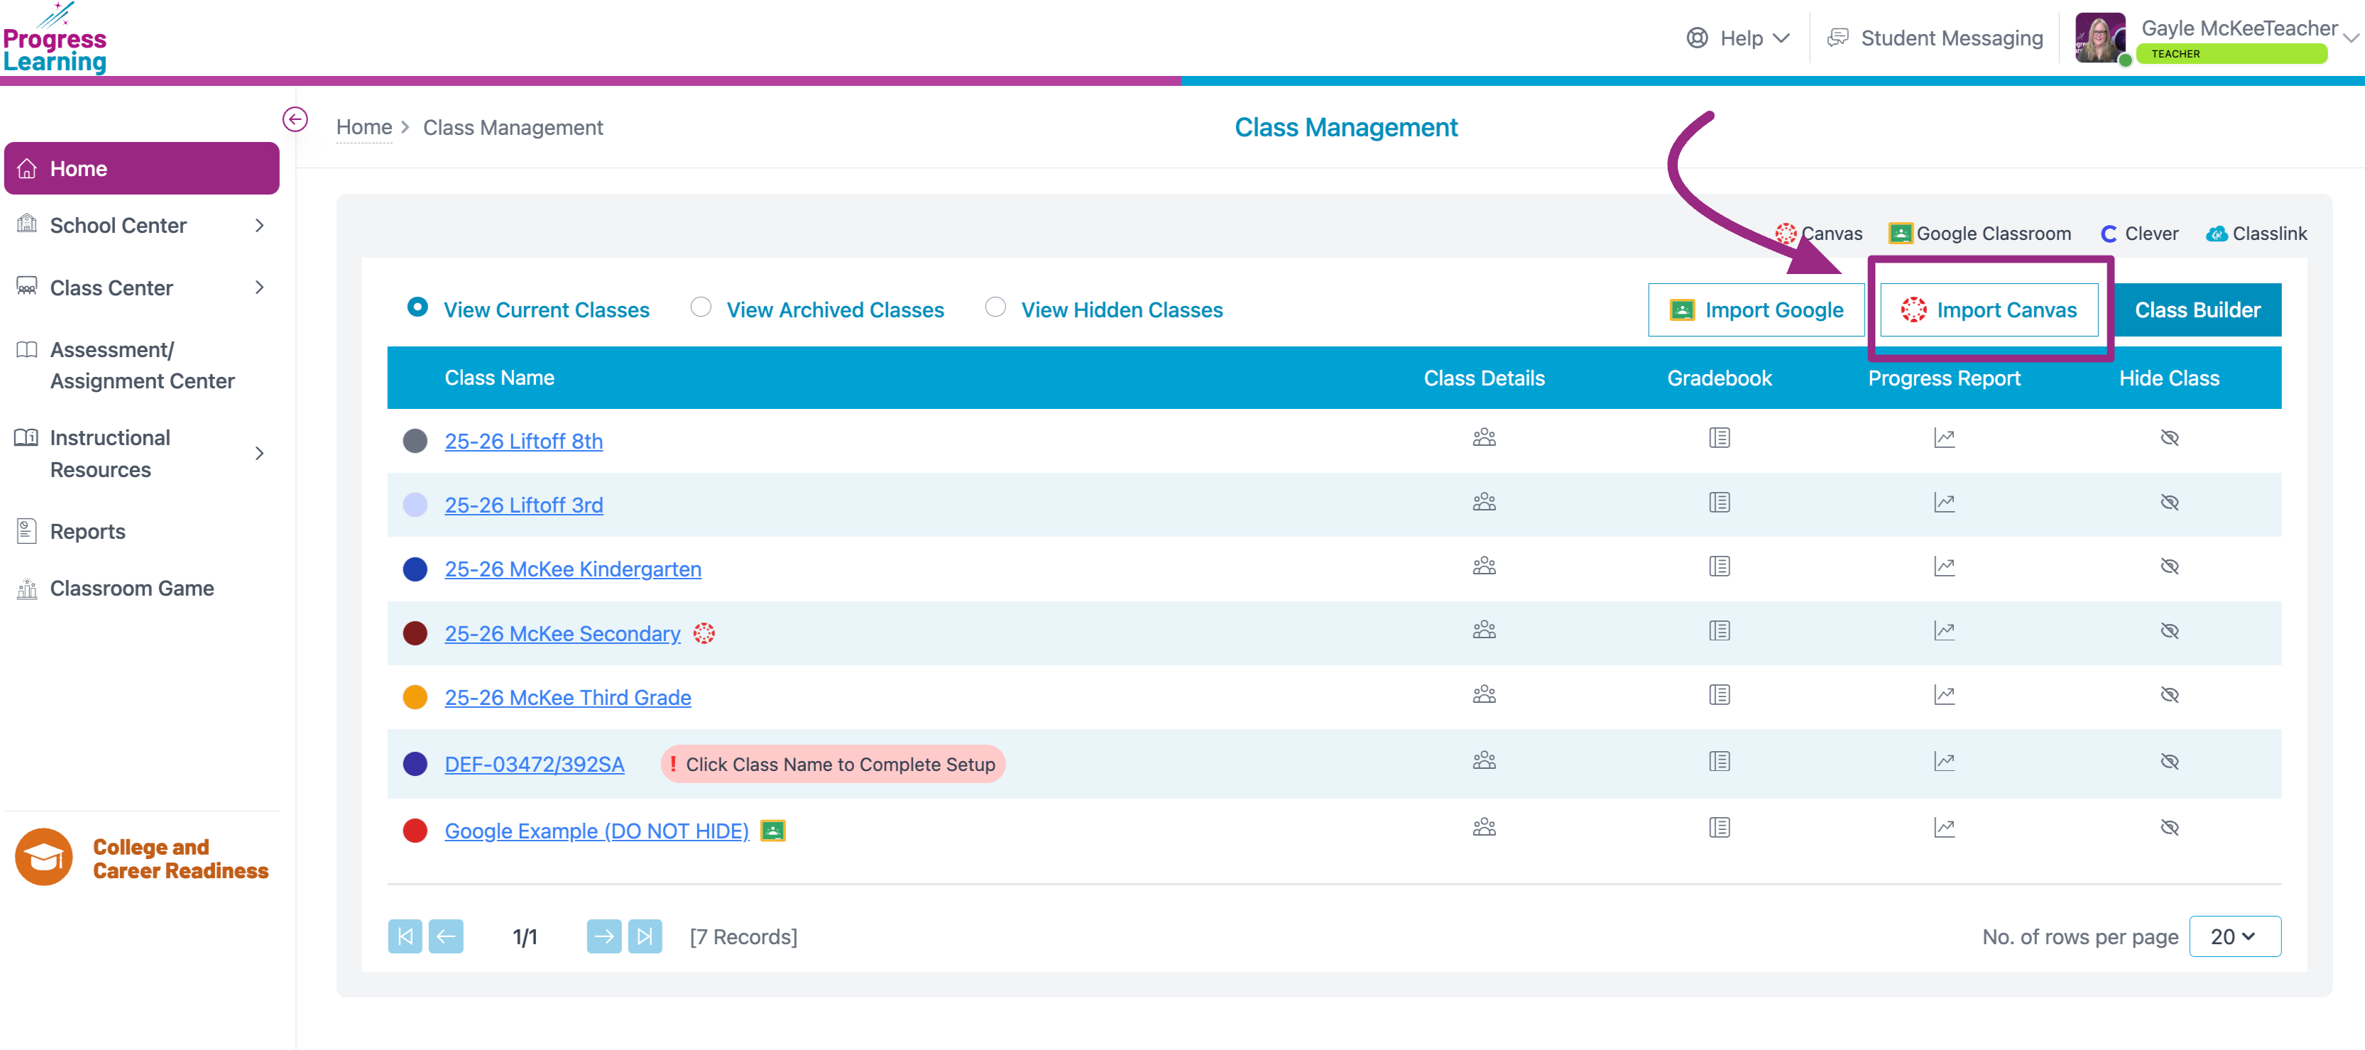2365x1050 pixels.
Task: Open gradebook for Google Example class
Action: 1719,828
